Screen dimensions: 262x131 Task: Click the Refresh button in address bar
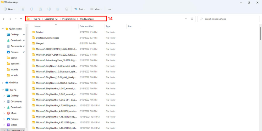tap(192, 19)
